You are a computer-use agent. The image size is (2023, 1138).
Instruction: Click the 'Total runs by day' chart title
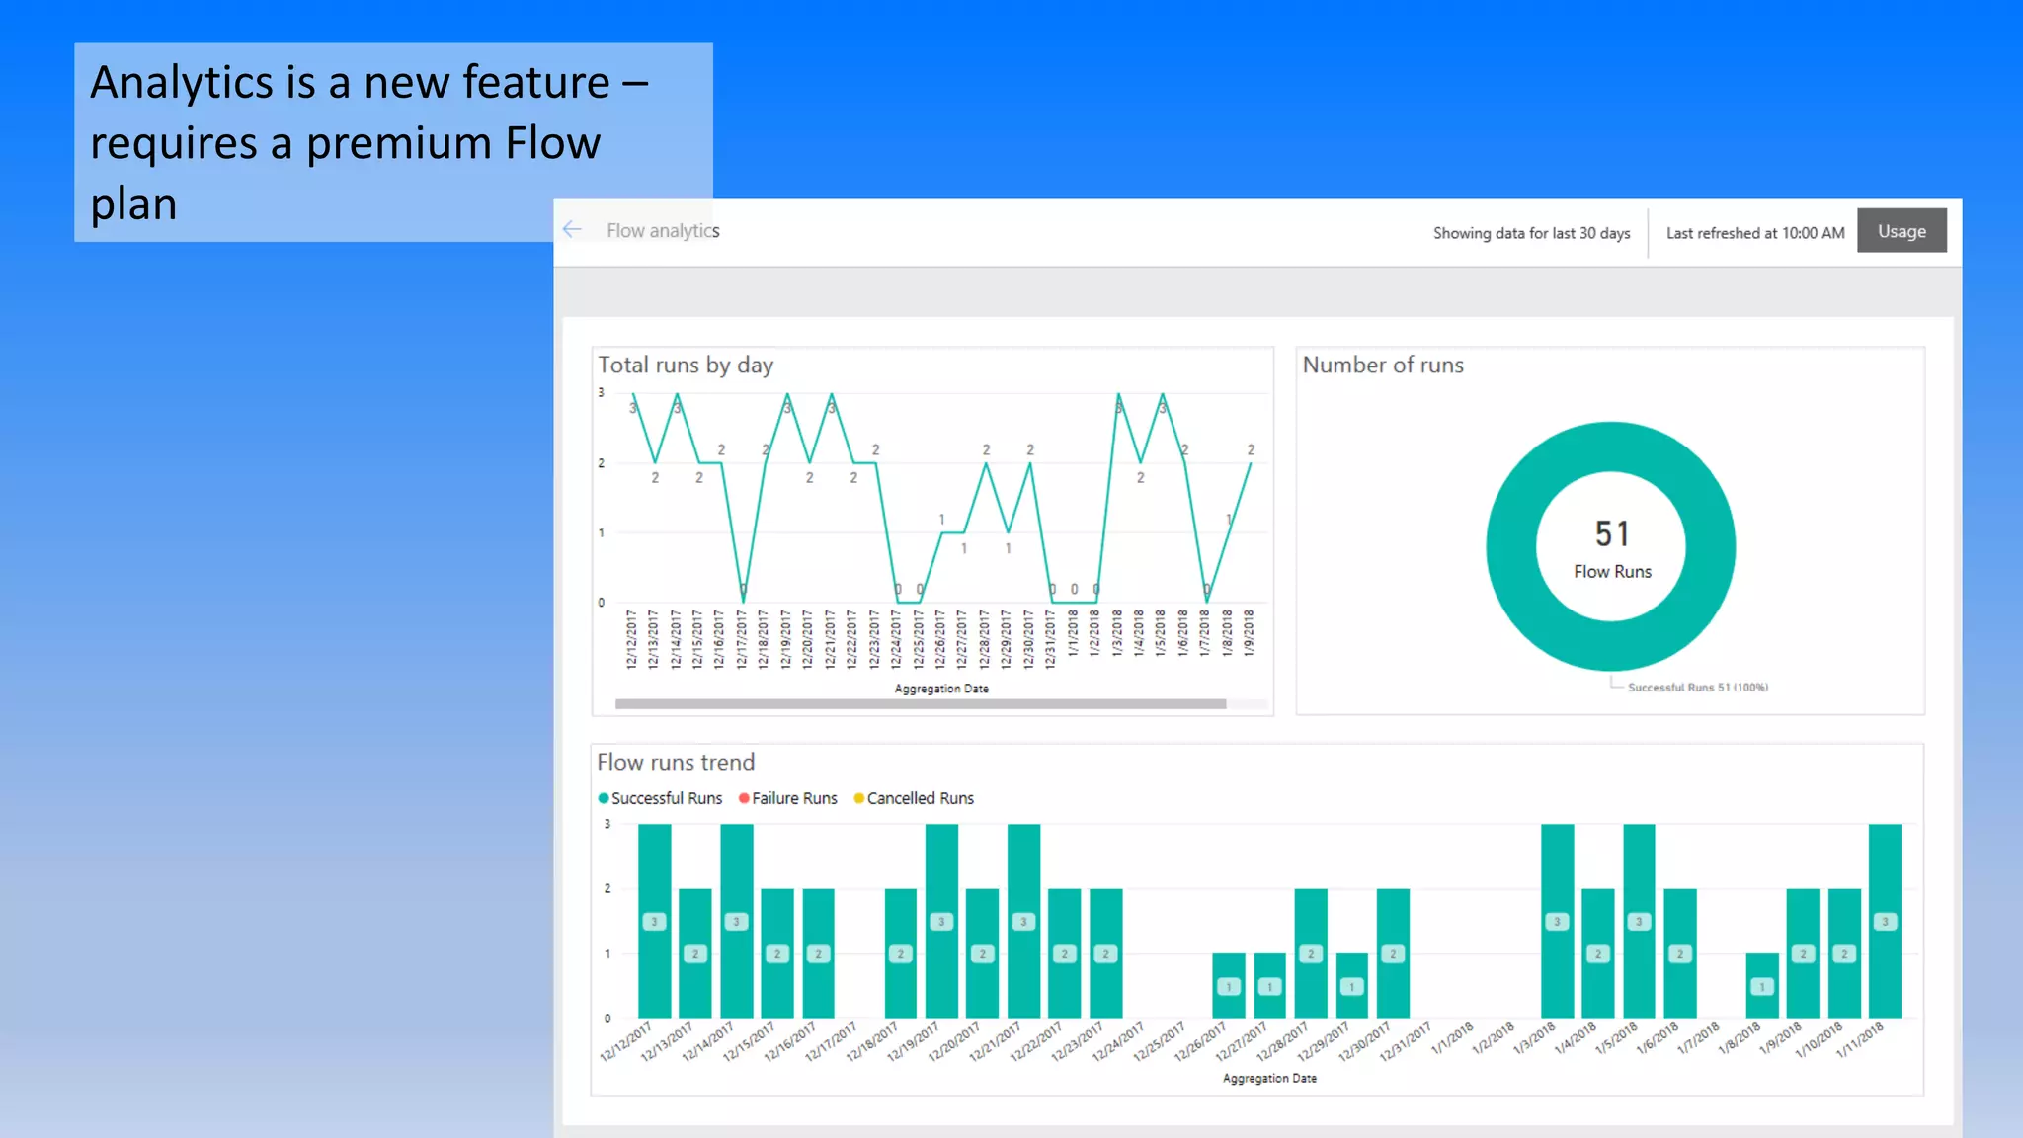pos(686,366)
